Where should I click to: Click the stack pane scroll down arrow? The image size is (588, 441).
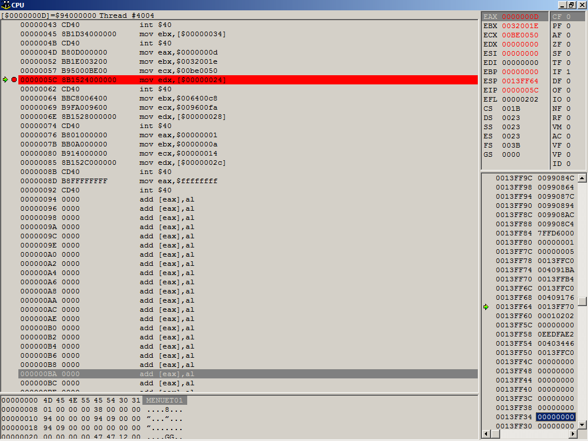582,424
